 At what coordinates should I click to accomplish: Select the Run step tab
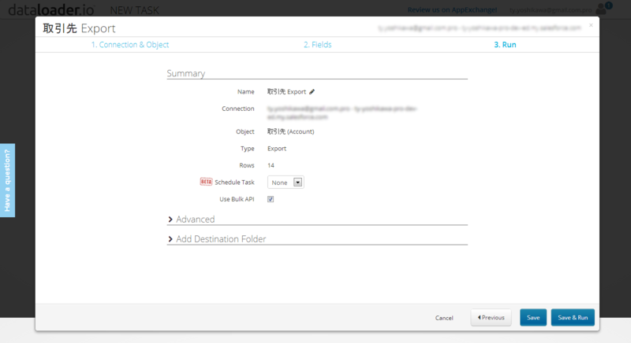[505, 45]
